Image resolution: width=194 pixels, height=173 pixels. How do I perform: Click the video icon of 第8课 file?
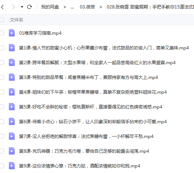(12, 151)
